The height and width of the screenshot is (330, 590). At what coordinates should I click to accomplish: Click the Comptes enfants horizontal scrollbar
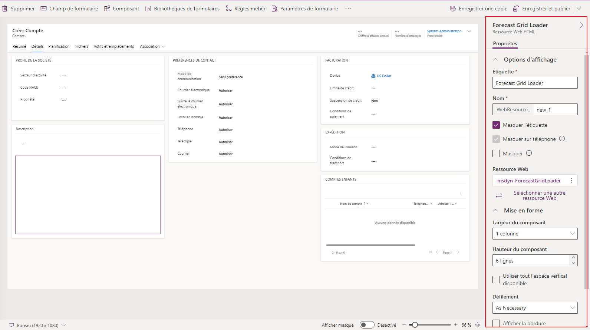coord(370,245)
